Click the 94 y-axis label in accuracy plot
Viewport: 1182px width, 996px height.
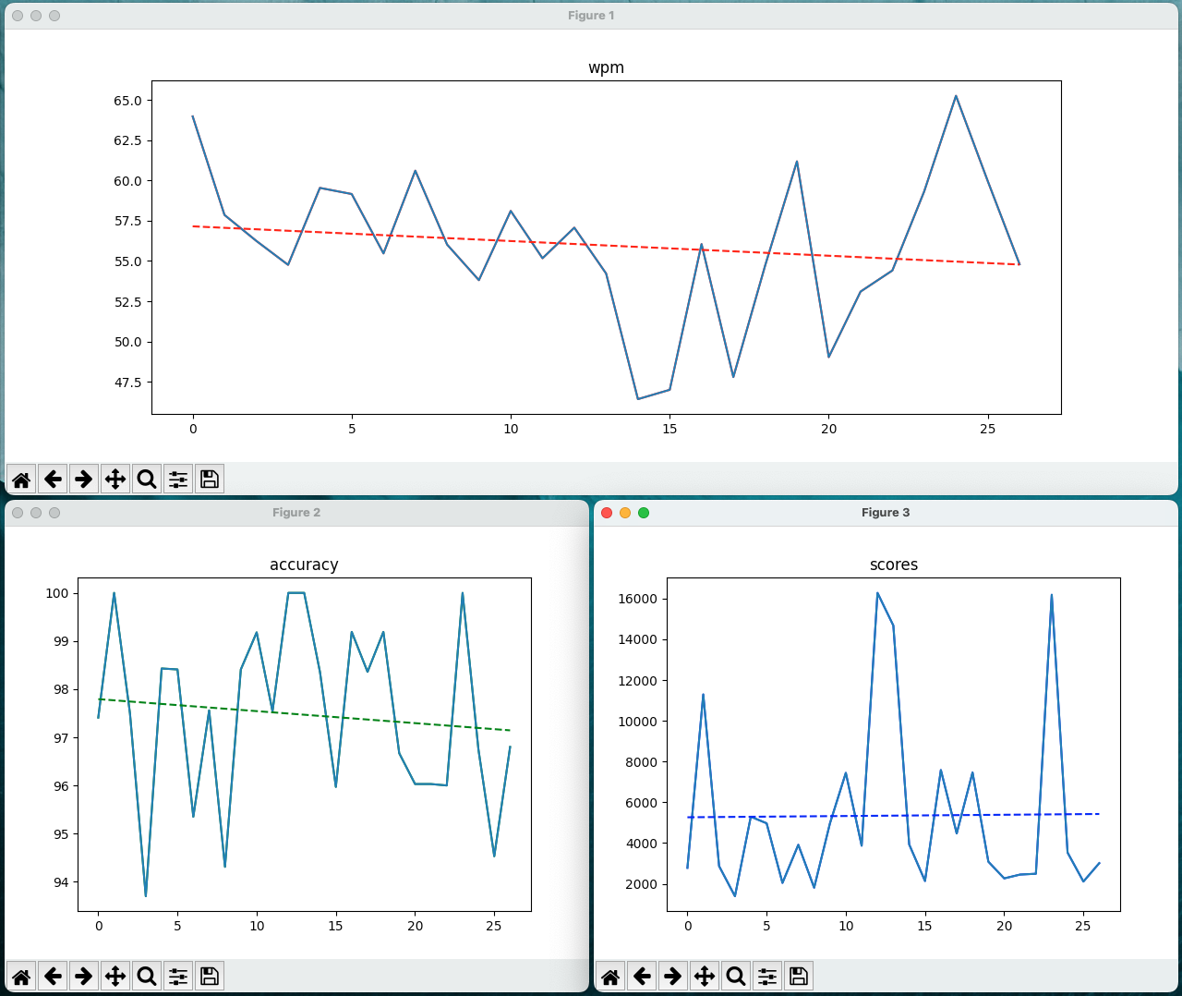pos(61,882)
